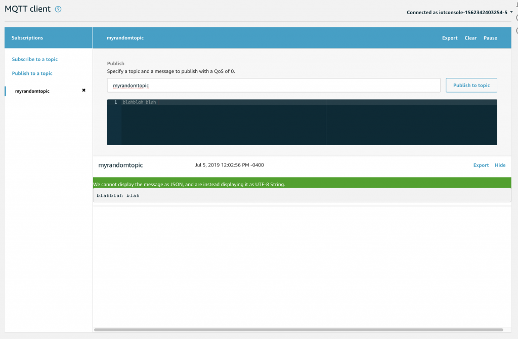Image resolution: width=518 pixels, height=339 pixels.
Task: Click the myrandomtopic title in the blue header
Action: pos(125,37)
